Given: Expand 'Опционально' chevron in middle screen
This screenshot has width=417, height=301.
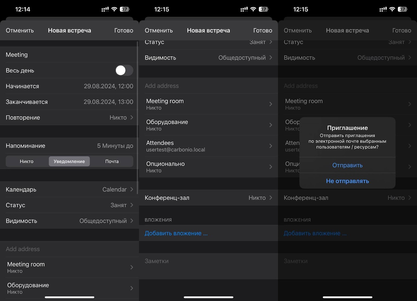Looking at the screenshot, I should (271, 167).
